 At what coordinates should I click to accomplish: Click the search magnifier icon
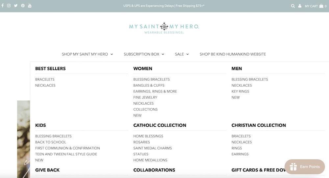tap(293, 6)
